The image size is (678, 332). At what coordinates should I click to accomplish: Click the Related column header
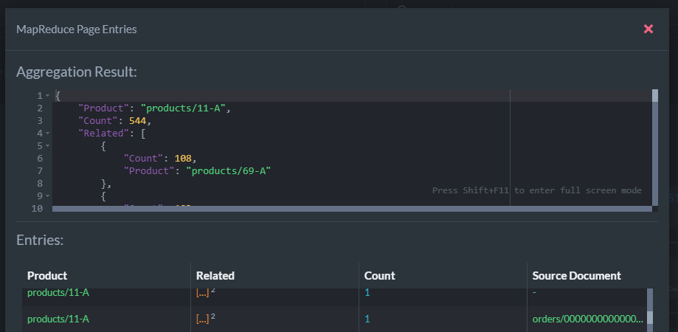pyautogui.click(x=215, y=276)
